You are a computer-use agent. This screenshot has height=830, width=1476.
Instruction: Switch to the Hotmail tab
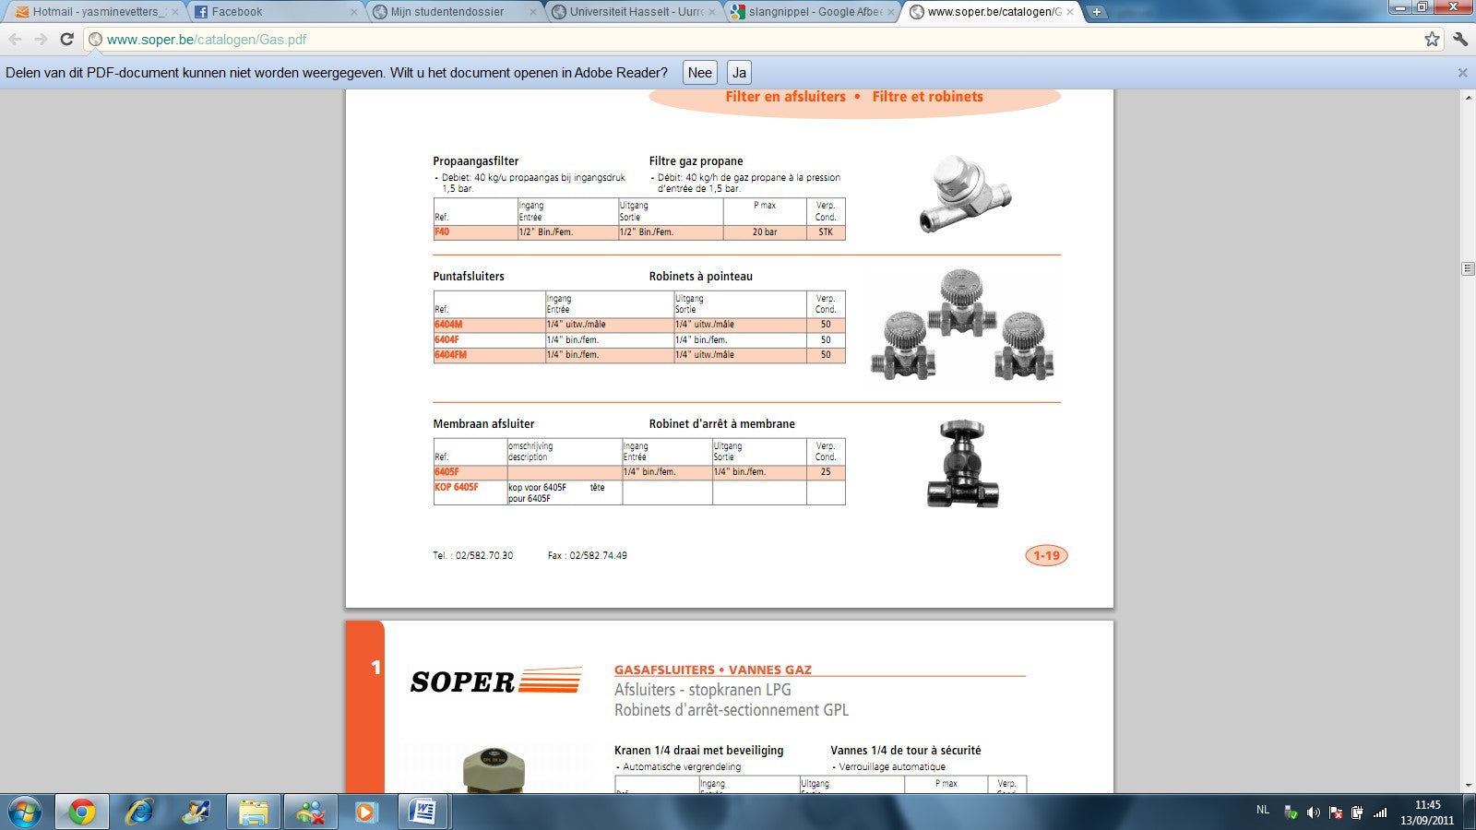coord(92,12)
